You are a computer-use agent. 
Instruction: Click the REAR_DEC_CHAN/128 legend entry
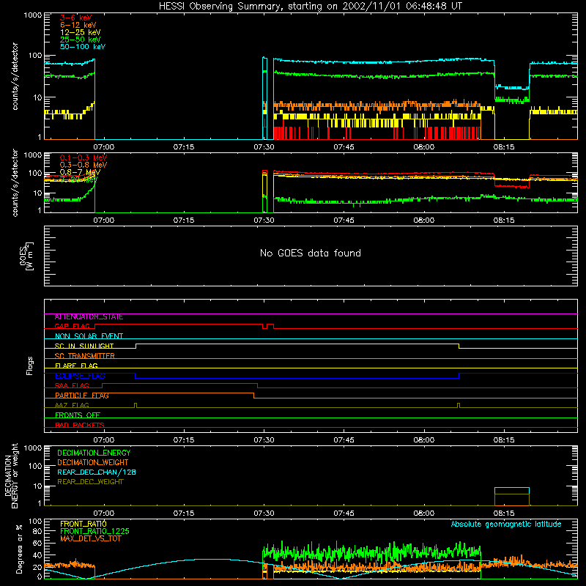click(x=97, y=472)
